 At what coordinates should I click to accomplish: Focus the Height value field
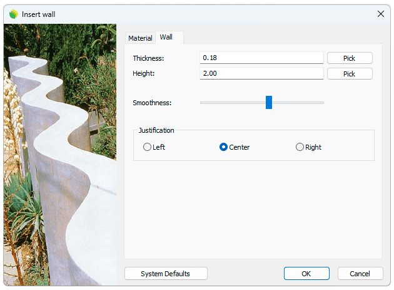(261, 74)
